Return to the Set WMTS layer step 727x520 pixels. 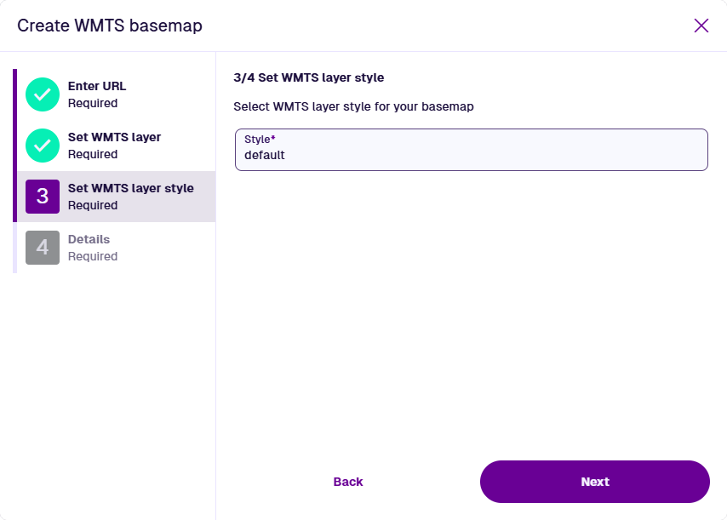(114, 137)
